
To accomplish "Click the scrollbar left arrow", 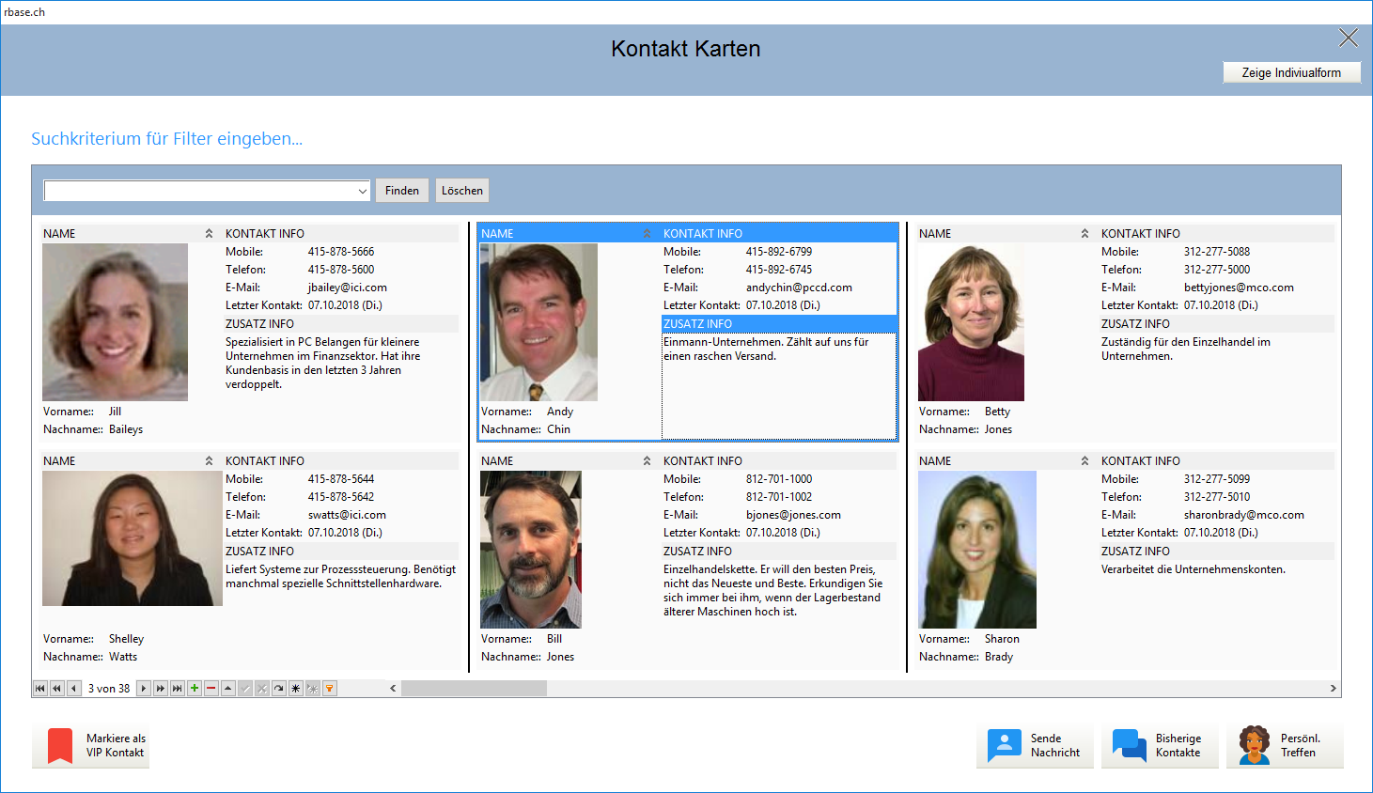I will click(x=393, y=689).
